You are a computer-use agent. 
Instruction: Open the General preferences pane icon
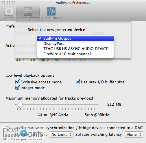coord(9,11)
